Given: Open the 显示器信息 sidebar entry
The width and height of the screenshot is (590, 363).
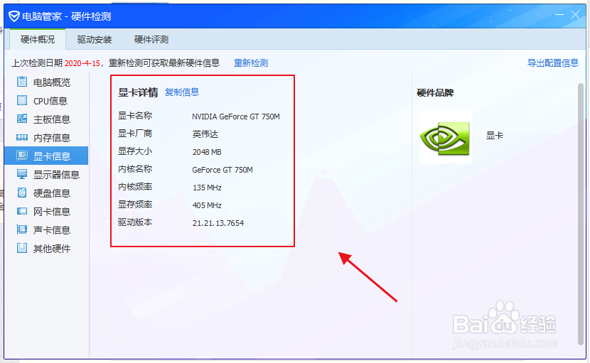Looking at the screenshot, I should [x=46, y=174].
